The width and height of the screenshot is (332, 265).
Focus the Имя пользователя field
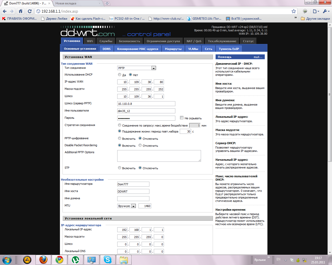146,111
